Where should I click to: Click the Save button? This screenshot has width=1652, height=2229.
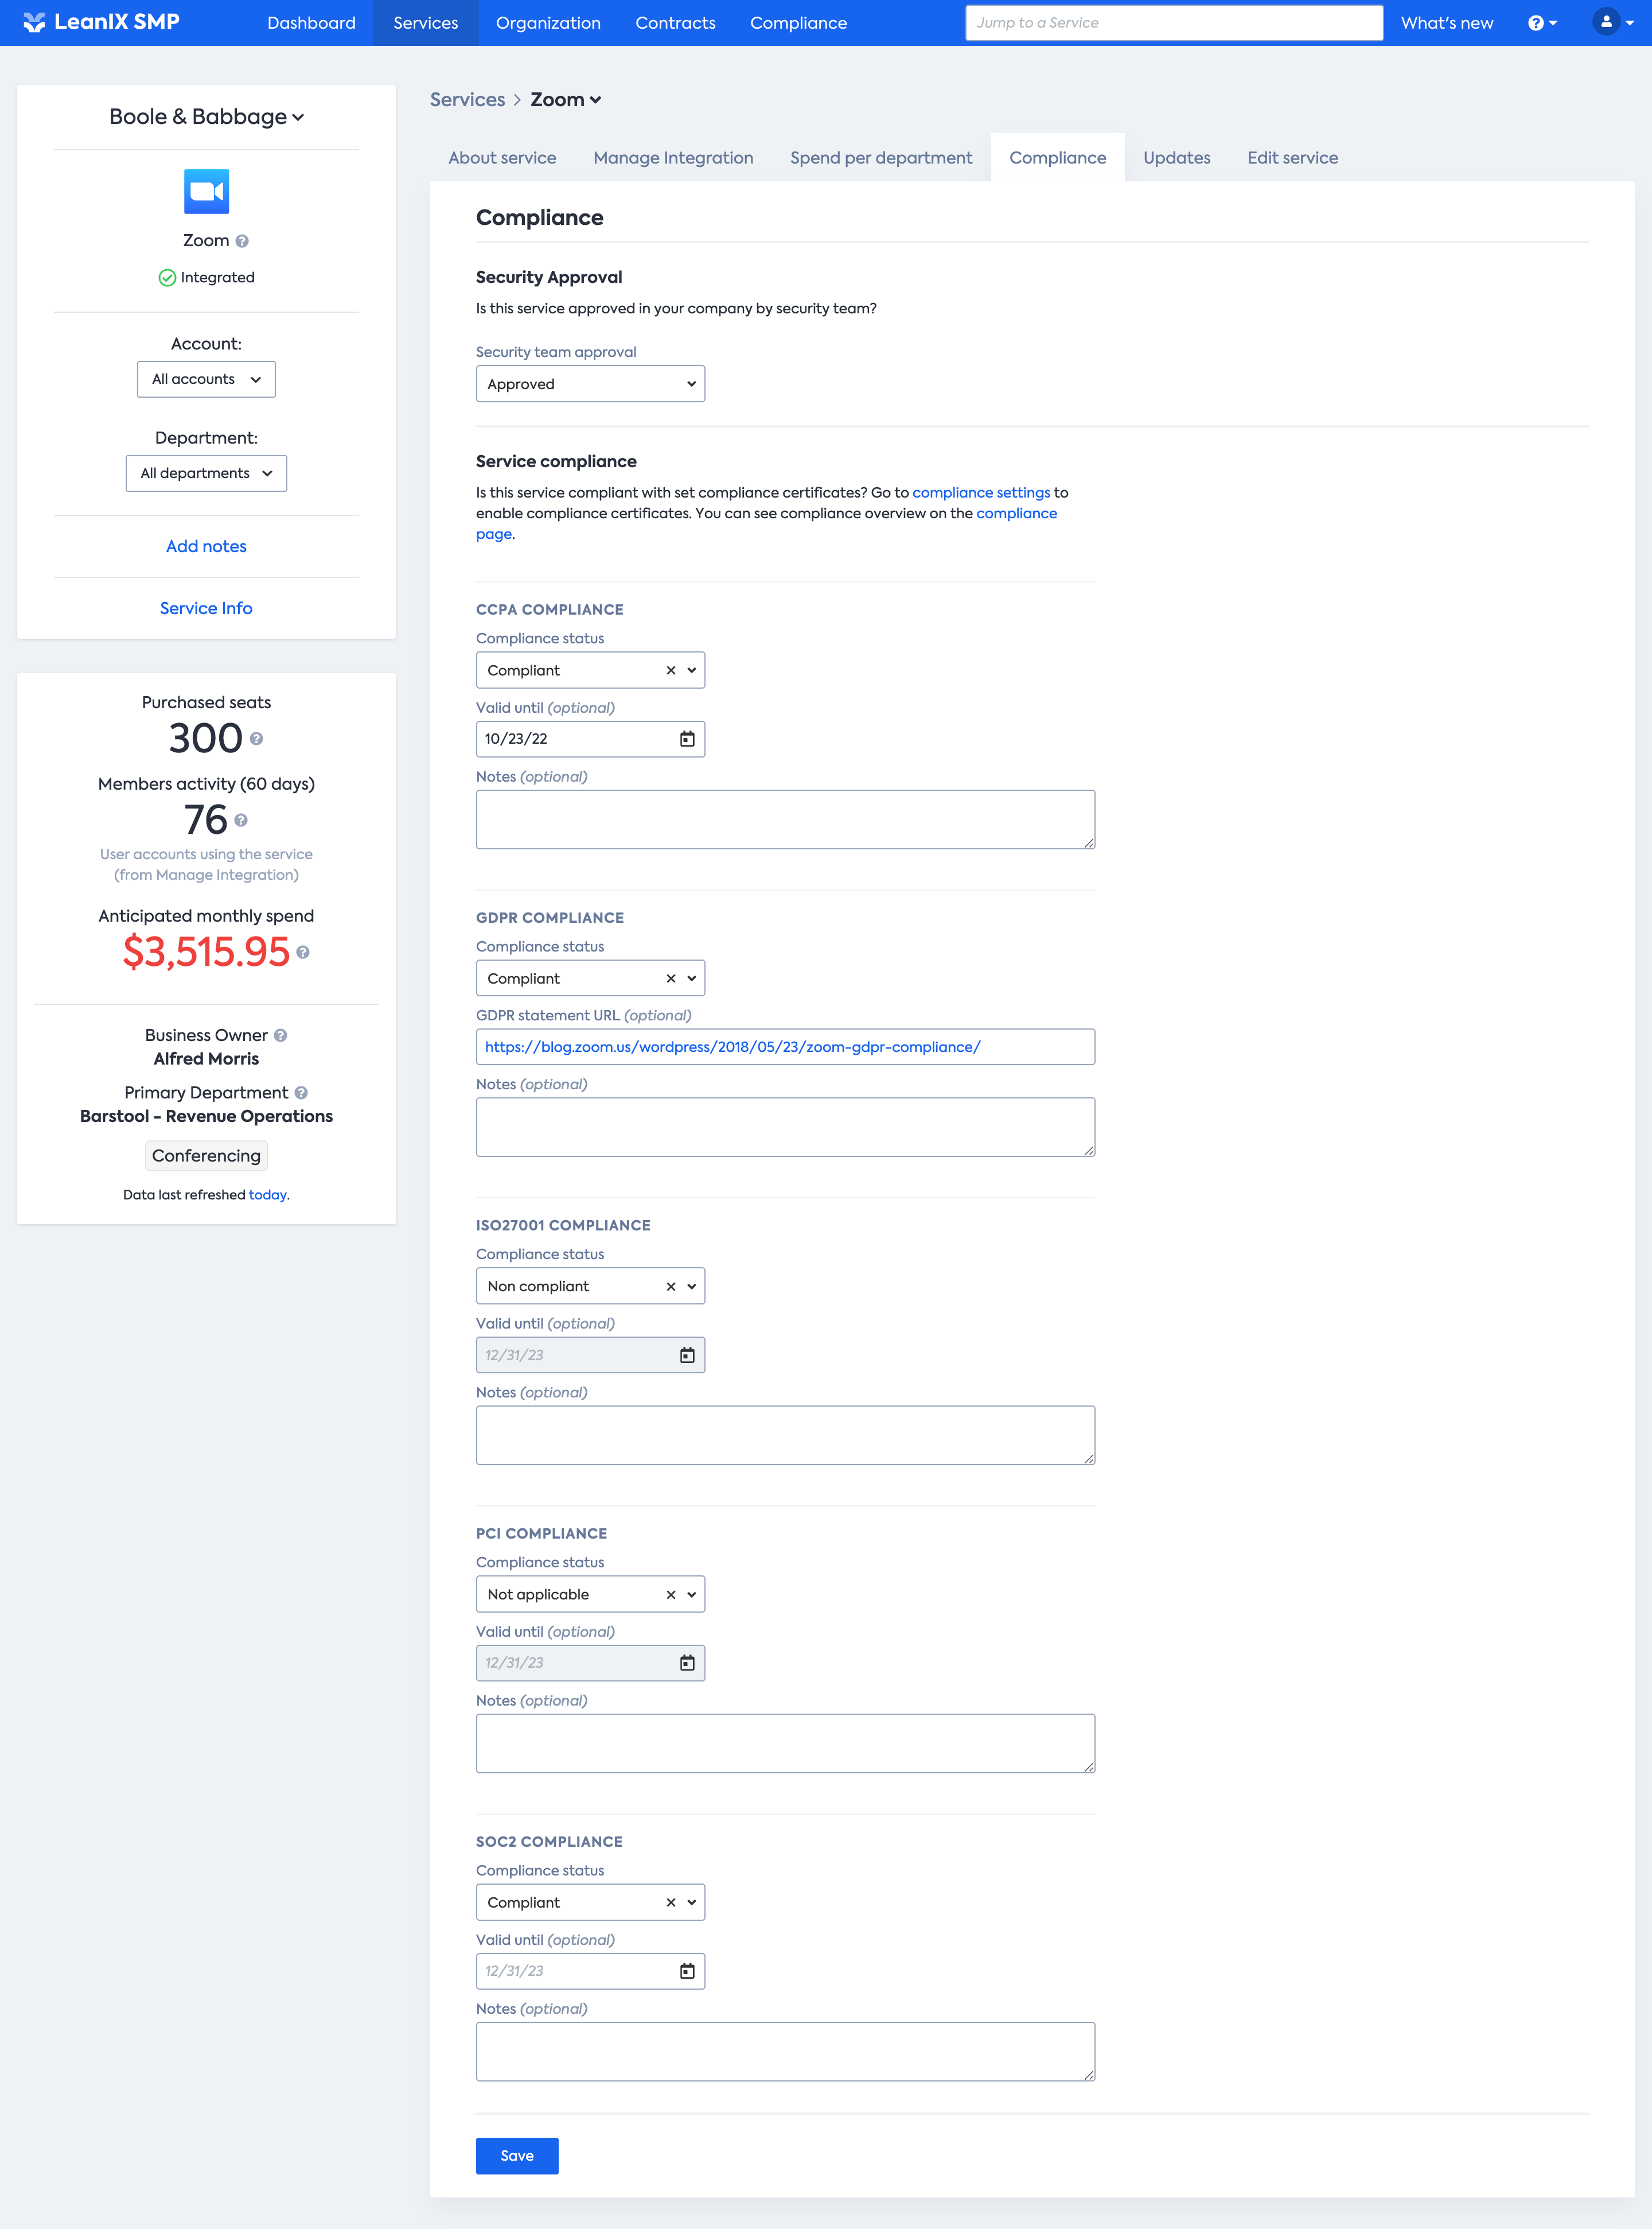516,2156
